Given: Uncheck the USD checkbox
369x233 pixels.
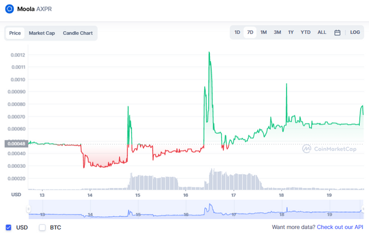Looking at the screenshot, I should [9, 227].
